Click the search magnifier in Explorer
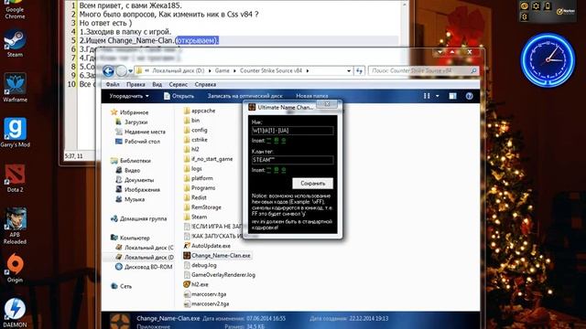 (x=473, y=70)
